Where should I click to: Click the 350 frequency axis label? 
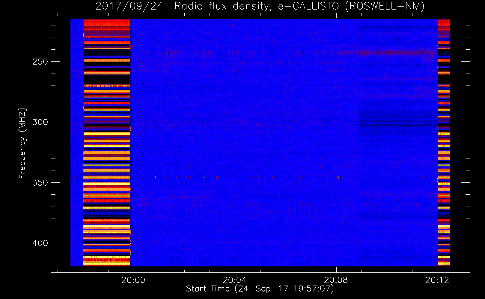(x=40, y=183)
